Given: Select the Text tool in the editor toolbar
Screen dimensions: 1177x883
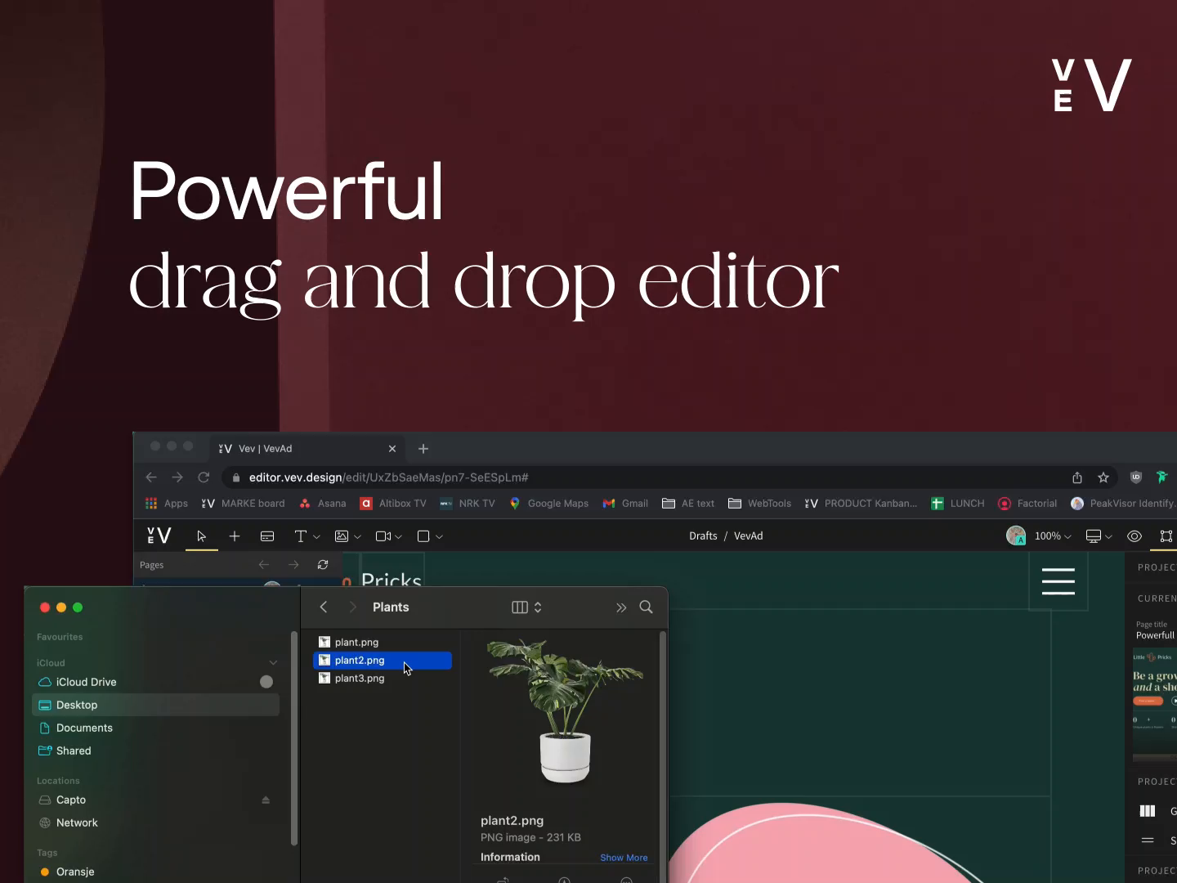Looking at the screenshot, I should click(x=302, y=536).
